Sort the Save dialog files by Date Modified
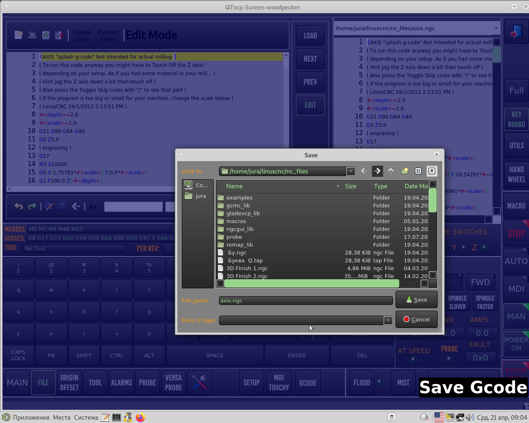 click(x=416, y=186)
